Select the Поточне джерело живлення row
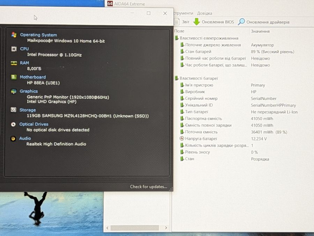 tap(227, 45)
